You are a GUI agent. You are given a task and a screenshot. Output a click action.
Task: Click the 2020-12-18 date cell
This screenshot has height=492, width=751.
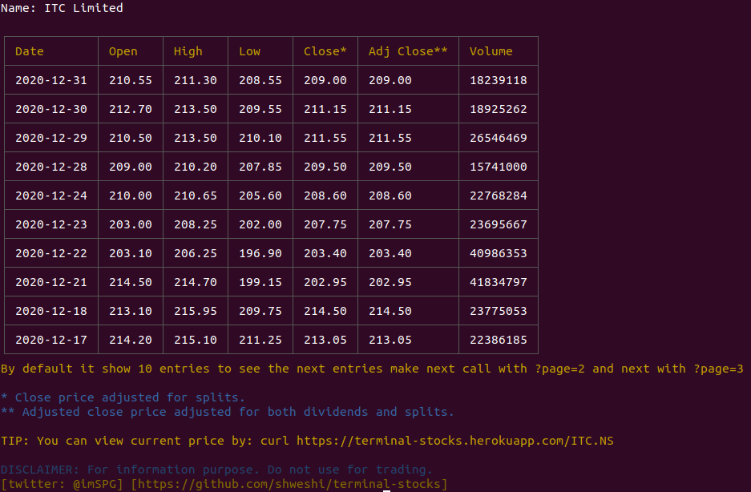pyautogui.click(x=51, y=311)
